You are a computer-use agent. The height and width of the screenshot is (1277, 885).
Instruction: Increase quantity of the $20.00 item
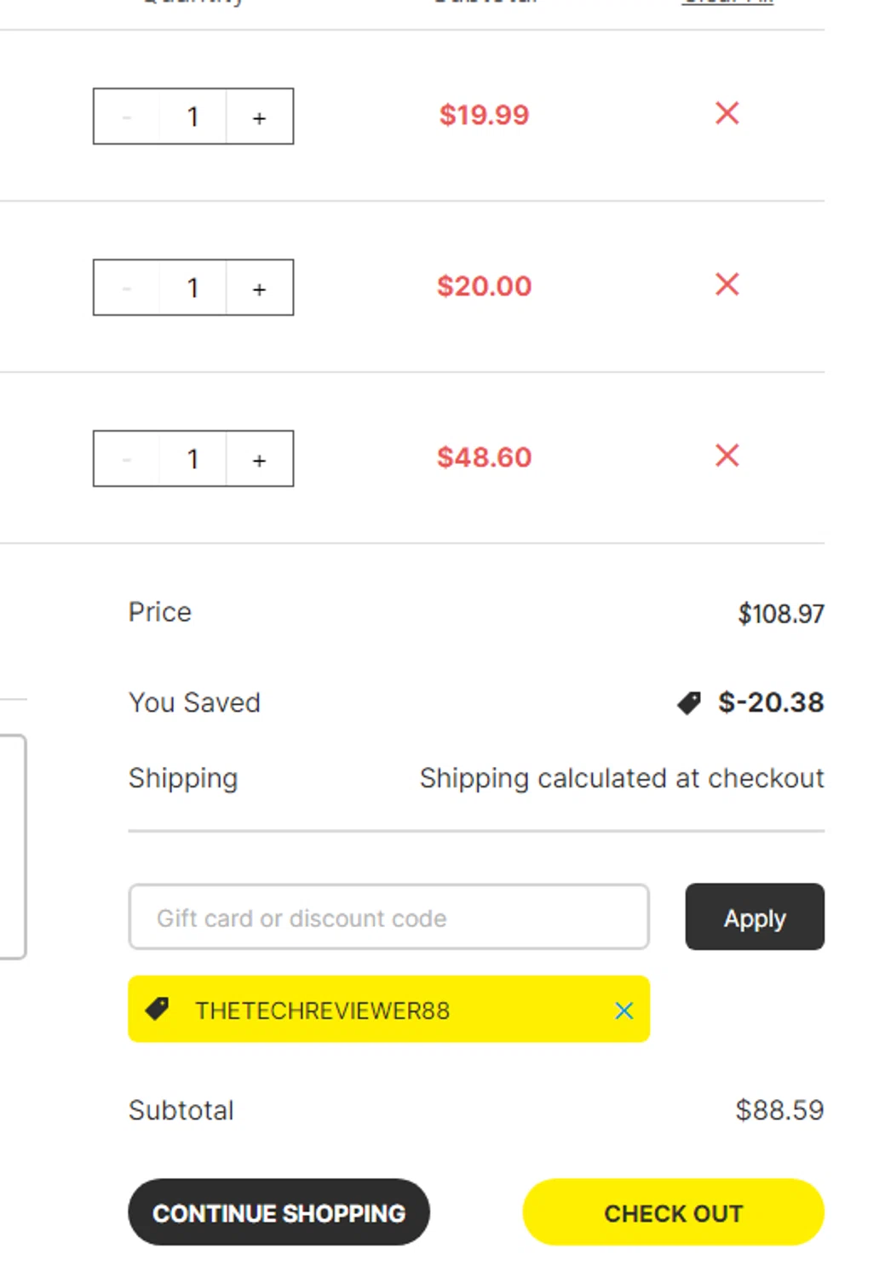point(259,289)
